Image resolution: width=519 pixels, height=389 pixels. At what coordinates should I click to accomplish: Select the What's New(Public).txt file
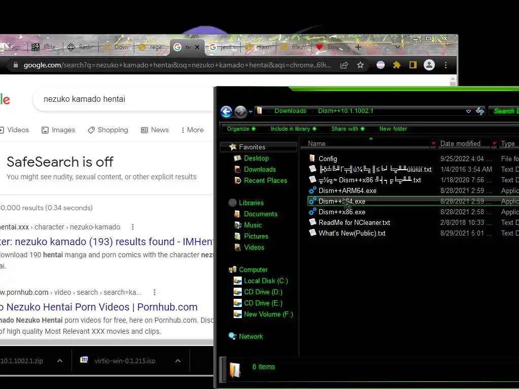(352, 233)
